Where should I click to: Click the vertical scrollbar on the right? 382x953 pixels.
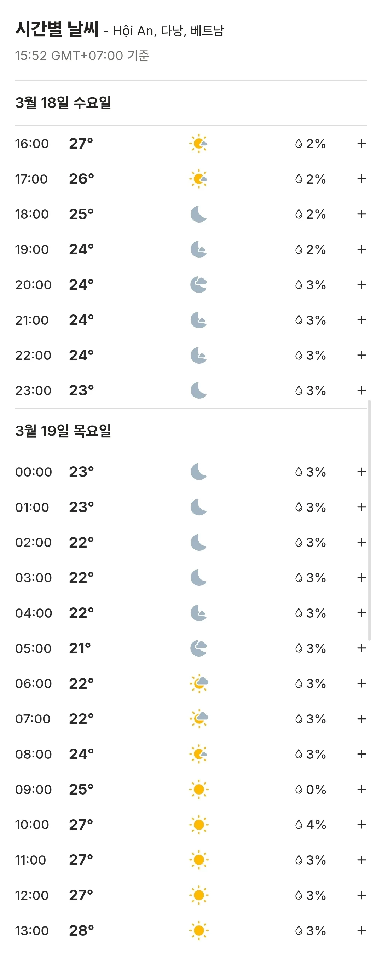pyautogui.click(x=369, y=520)
